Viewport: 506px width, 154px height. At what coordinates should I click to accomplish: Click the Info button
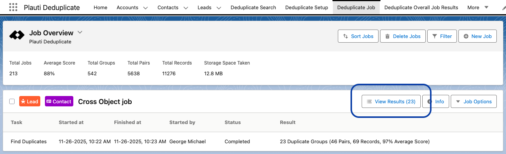click(x=436, y=101)
